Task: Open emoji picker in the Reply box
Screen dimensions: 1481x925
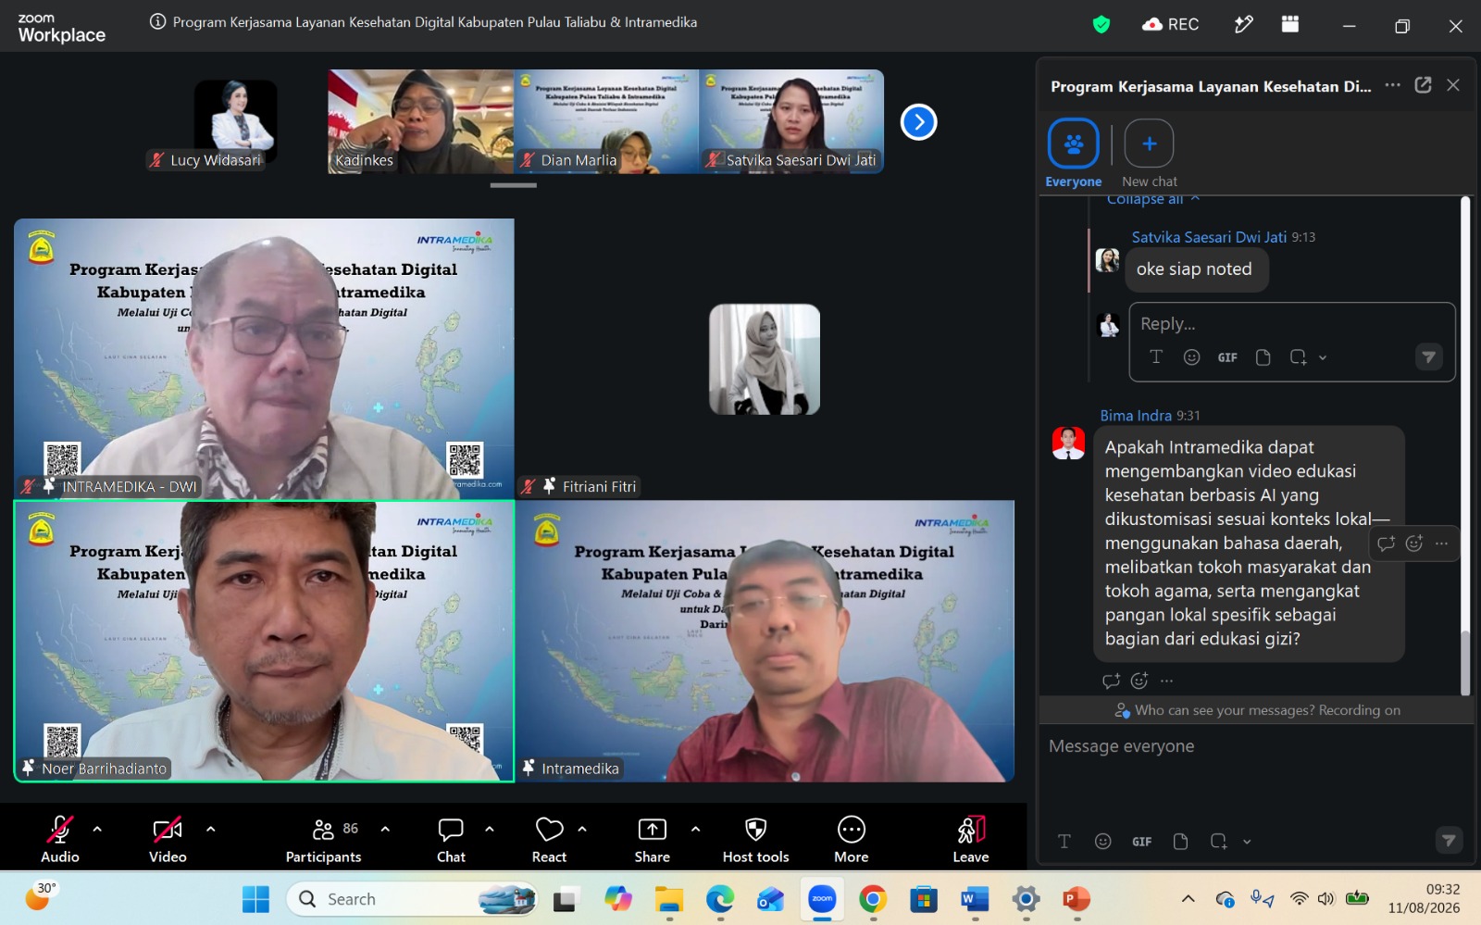Action: [x=1191, y=357]
